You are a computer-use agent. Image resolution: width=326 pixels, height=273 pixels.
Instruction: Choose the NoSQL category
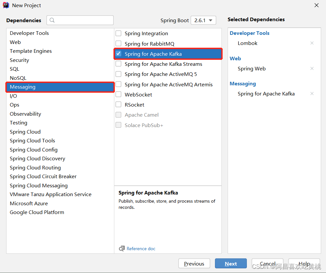(x=18, y=78)
